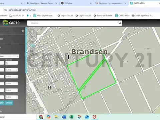Click the Sección field containing K
Image resolution: width=160 pixels, height=120 pixels.
click(x=12, y=63)
